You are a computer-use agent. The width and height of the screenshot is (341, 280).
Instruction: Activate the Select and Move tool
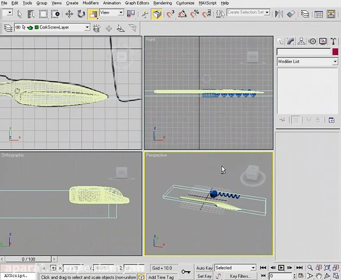pyautogui.click(x=69, y=14)
